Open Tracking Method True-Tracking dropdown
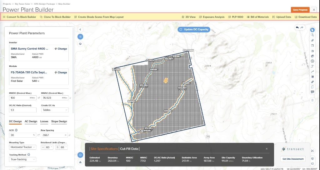Image resolution: width=320 pixels, height=170 pixels. [x=22, y=159]
